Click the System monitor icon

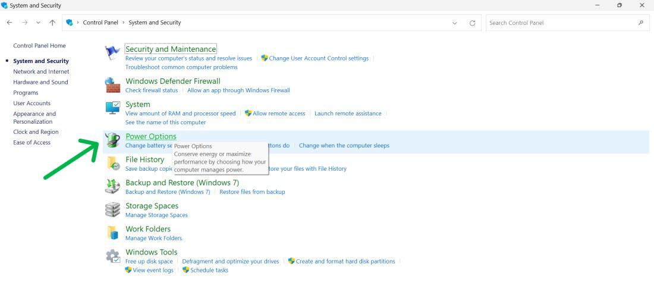click(112, 108)
